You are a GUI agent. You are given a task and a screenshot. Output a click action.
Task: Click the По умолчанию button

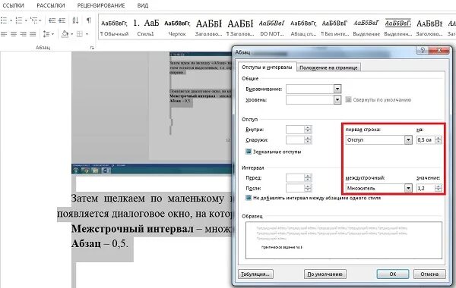[325, 274]
